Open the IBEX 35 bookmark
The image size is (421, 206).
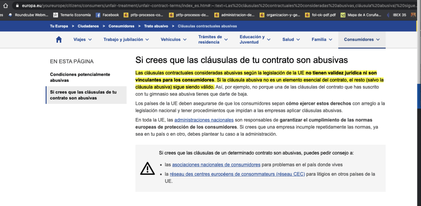(398, 15)
